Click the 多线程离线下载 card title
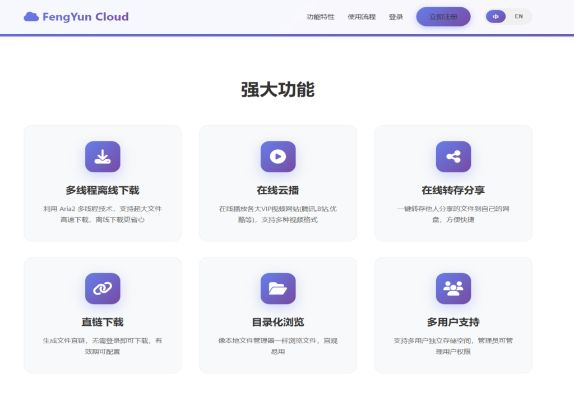 click(103, 190)
